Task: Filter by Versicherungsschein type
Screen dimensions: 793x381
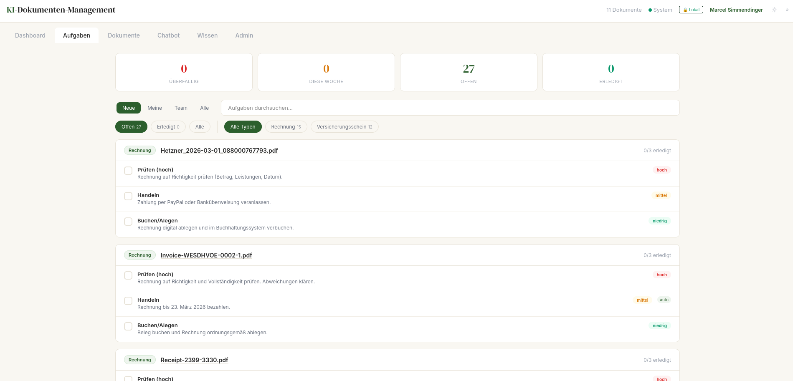Action: pyautogui.click(x=344, y=127)
